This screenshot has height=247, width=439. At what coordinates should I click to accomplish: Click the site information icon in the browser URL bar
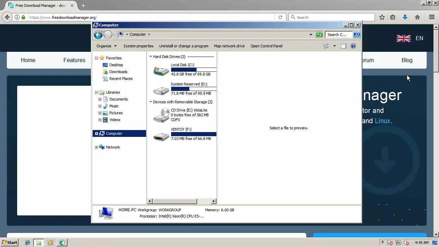click(x=17, y=17)
